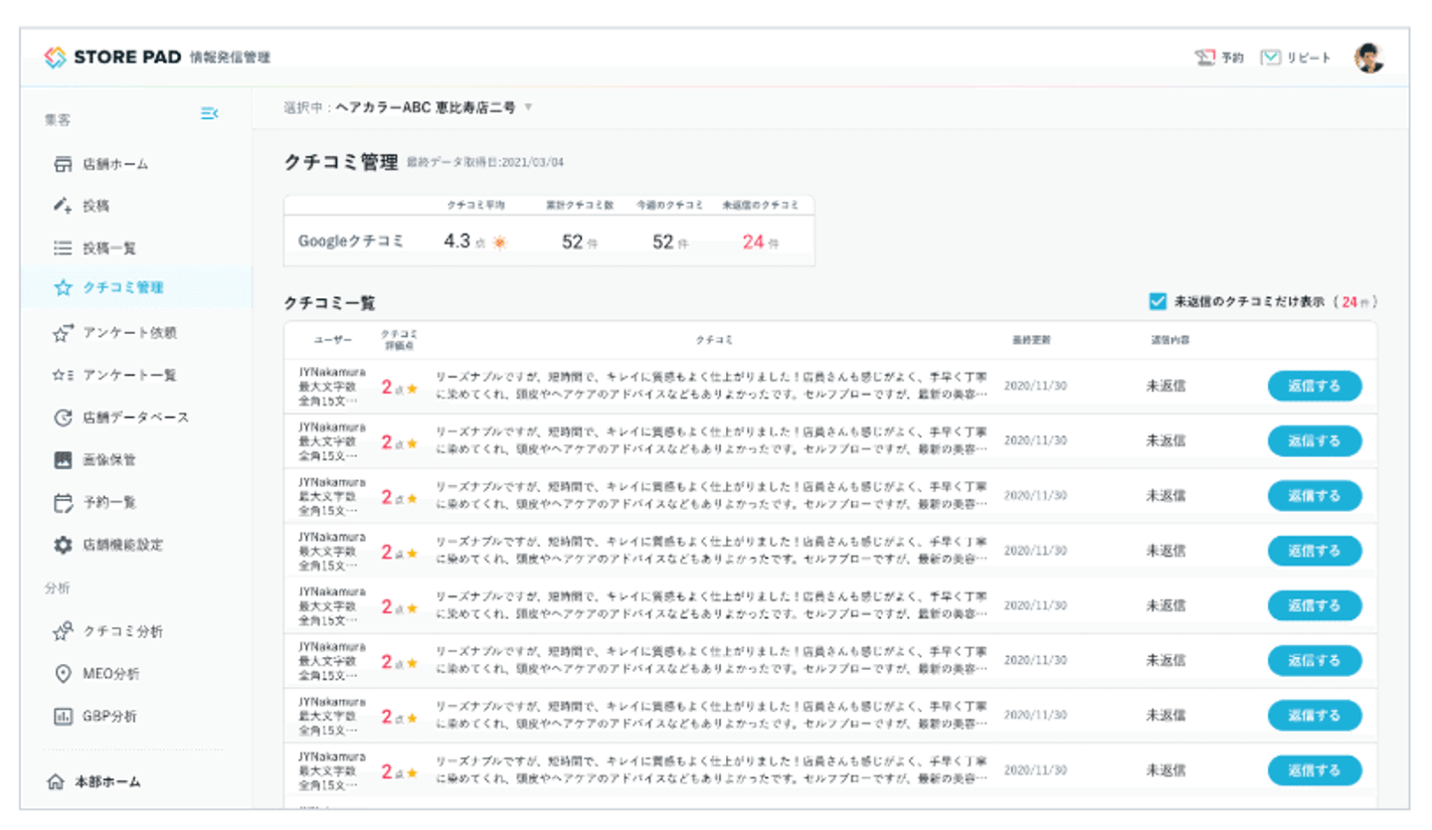Open クチコミ分析 via its star-search icon

tap(63, 631)
